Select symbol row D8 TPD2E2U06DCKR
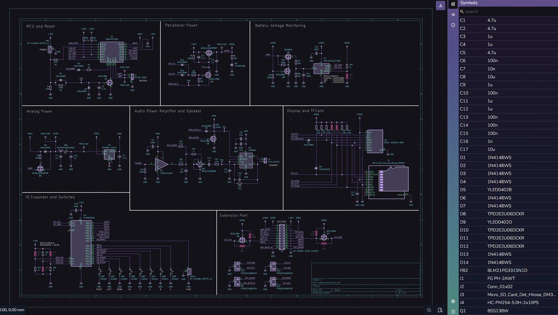 509,214
